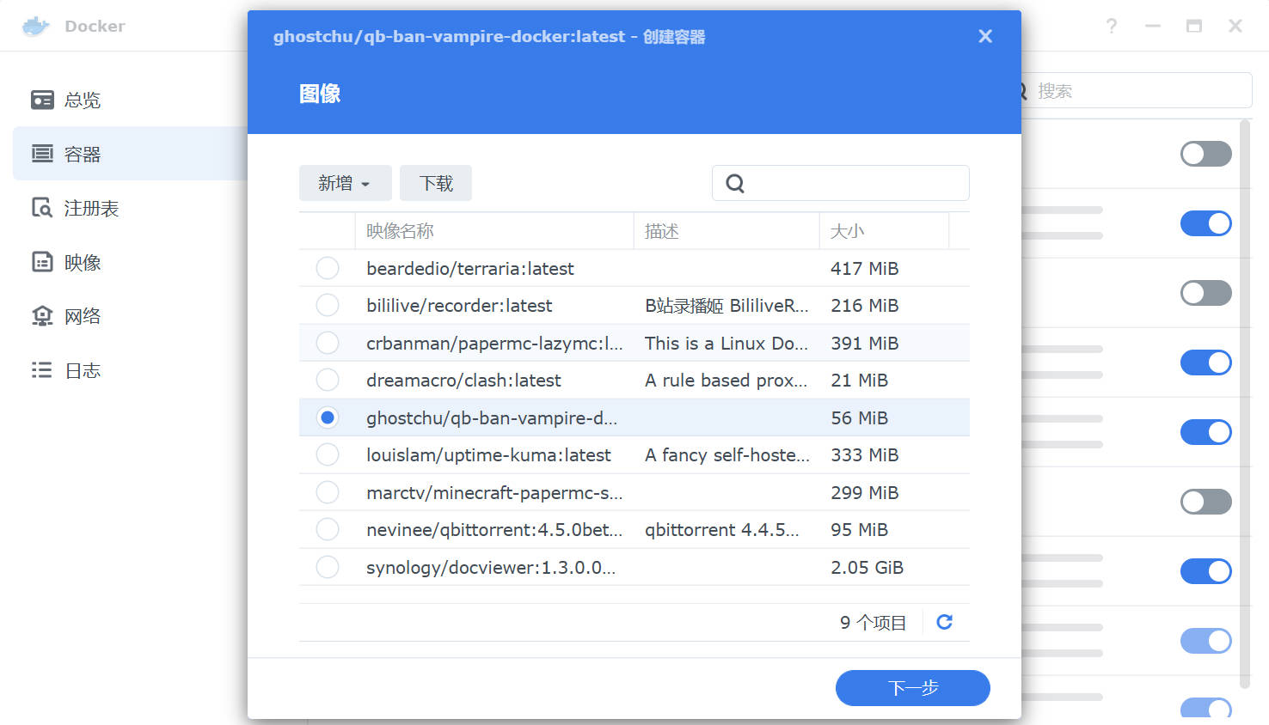Open the Docker help question mark

tap(1112, 26)
